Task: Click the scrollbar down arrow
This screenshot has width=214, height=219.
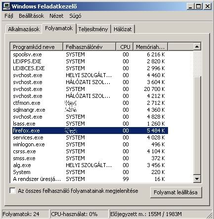Action: (x=197, y=178)
